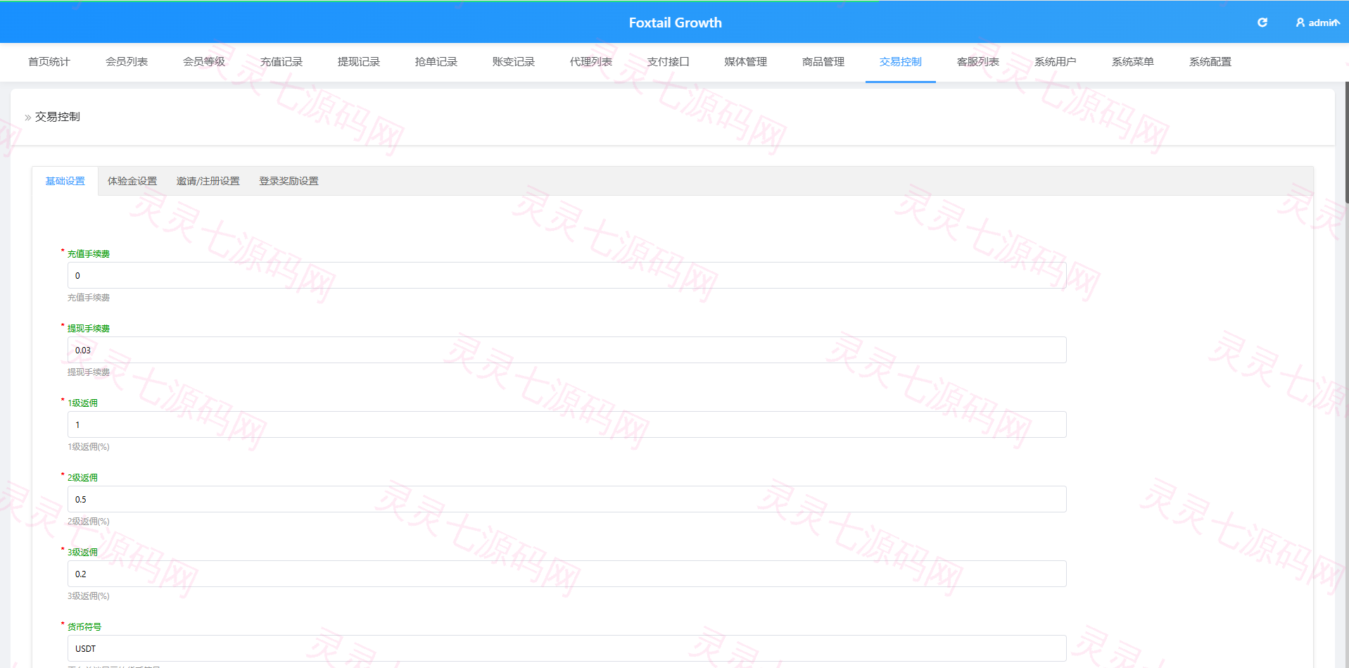Open 系统配置 menu item
1349x668 pixels.
point(1210,62)
